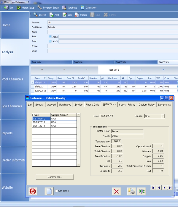Viewport: 178px width, 207px height.
Task: Select the 12/14/2012 row in Spa Tests grid
Action: coord(104,91)
